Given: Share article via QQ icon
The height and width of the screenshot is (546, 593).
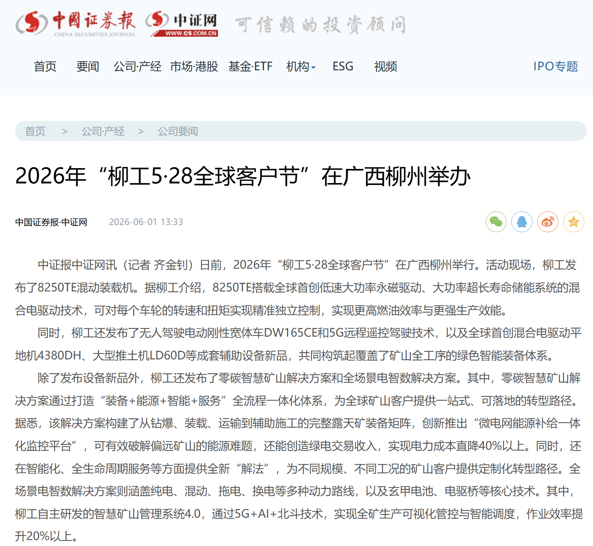Looking at the screenshot, I should pyautogui.click(x=522, y=222).
